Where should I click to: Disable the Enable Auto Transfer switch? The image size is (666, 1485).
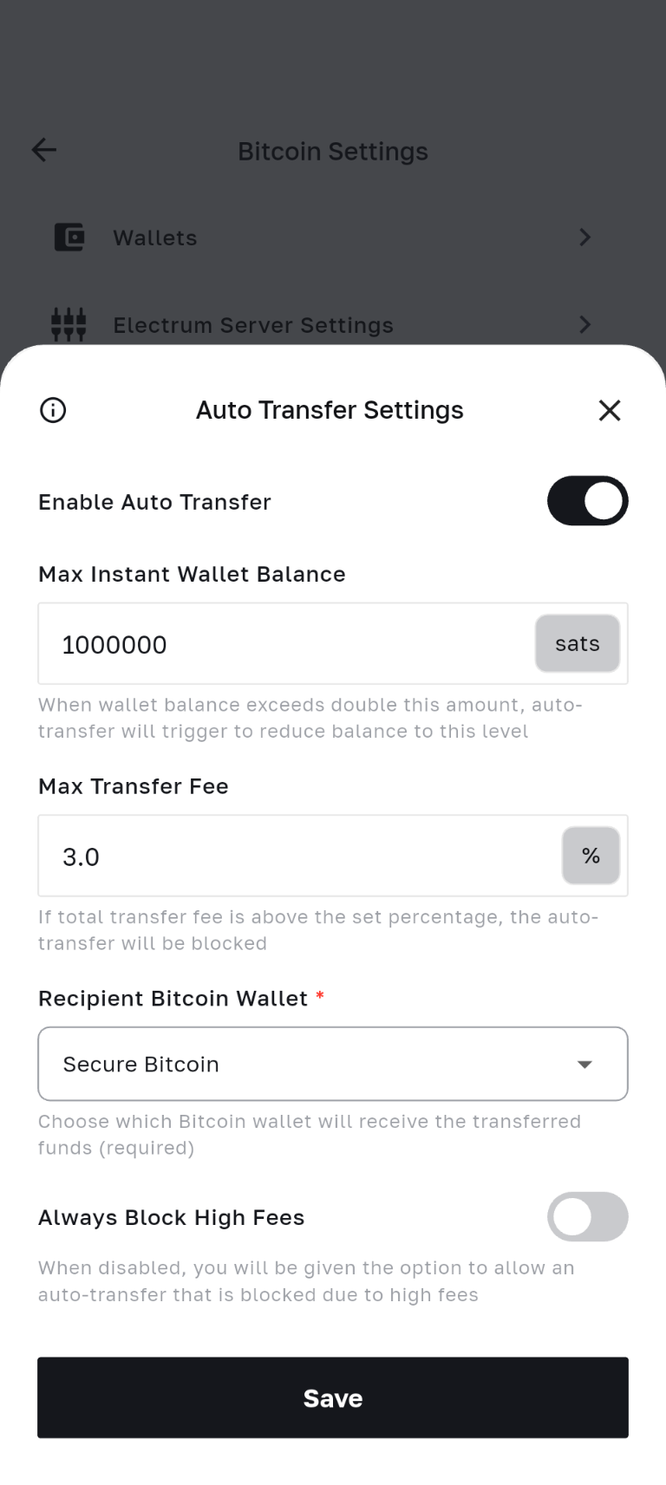(587, 501)
